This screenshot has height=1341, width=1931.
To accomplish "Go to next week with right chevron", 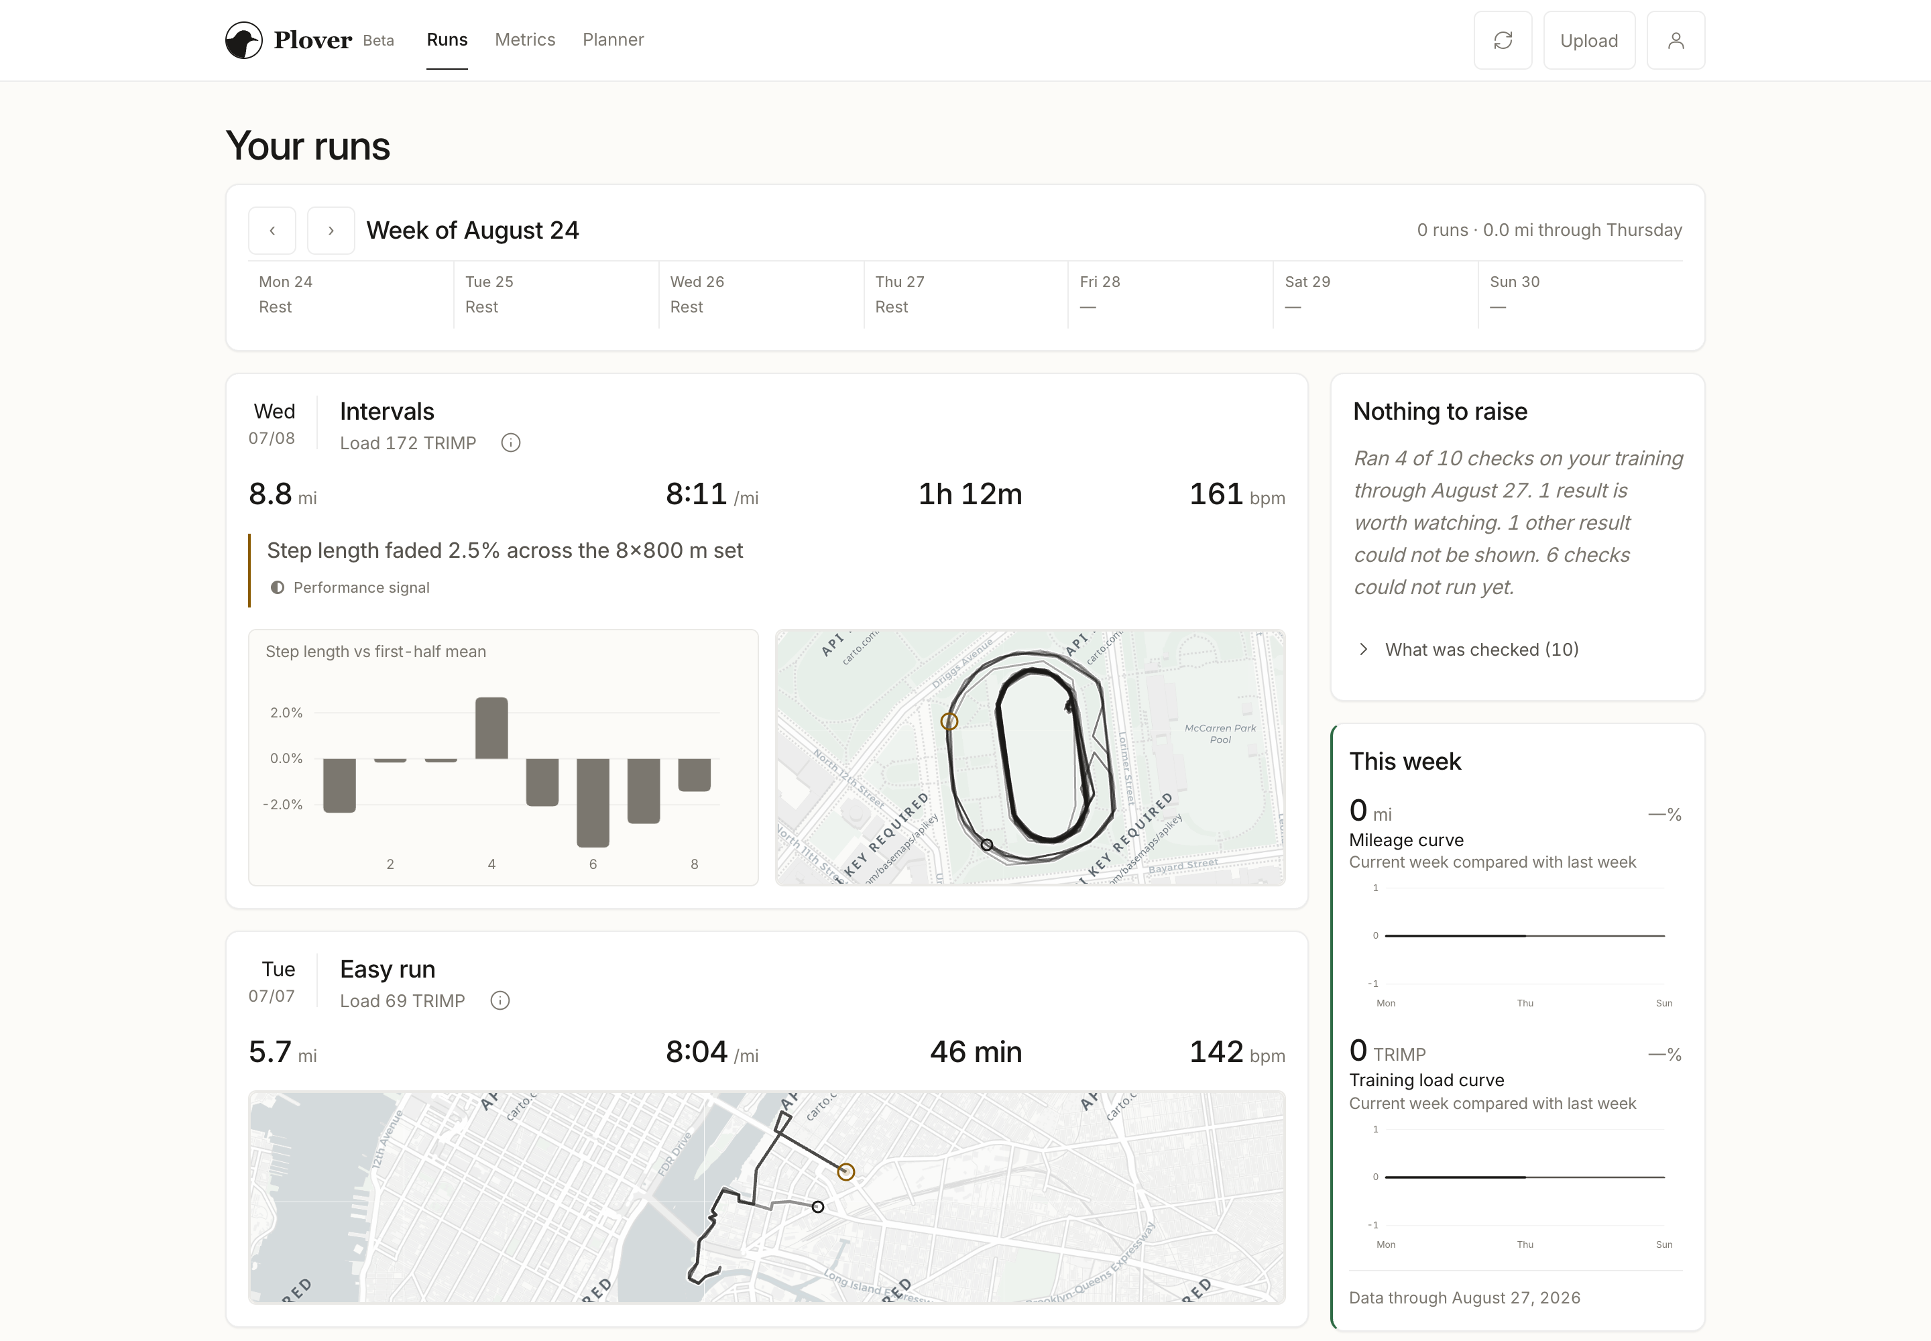I will click(331, 230).
